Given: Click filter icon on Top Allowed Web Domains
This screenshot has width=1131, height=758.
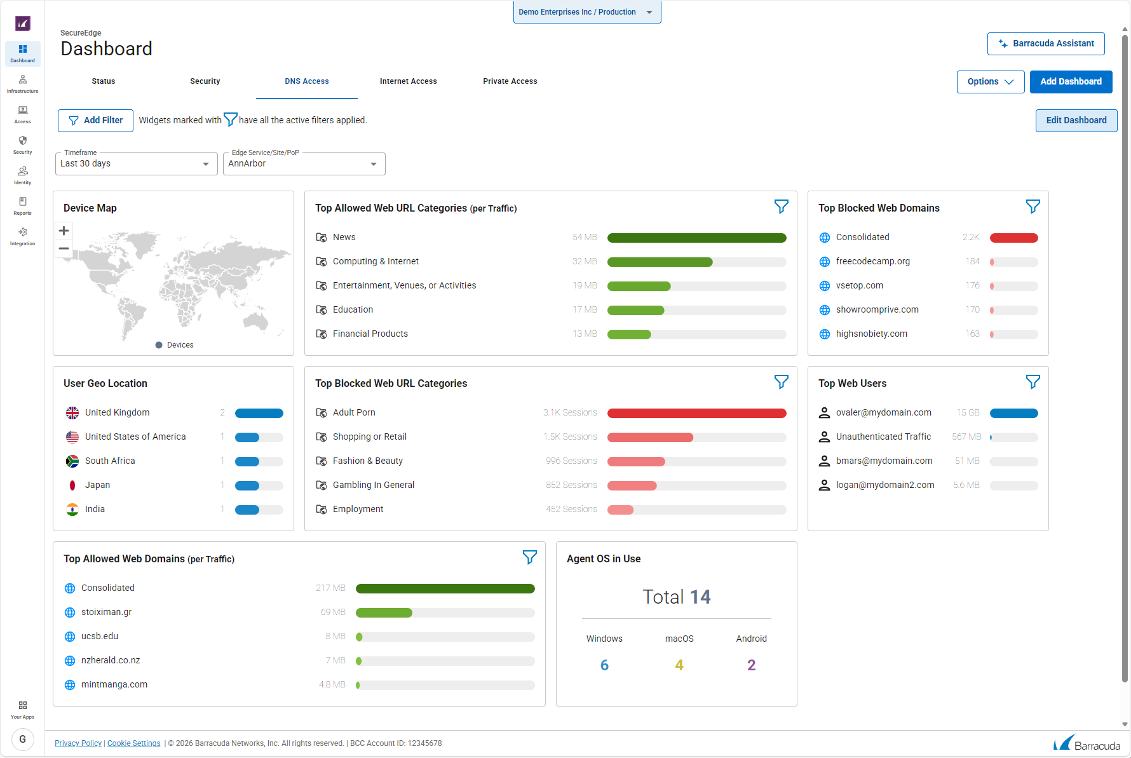Looking at the screenshot, I should (529, 557).
